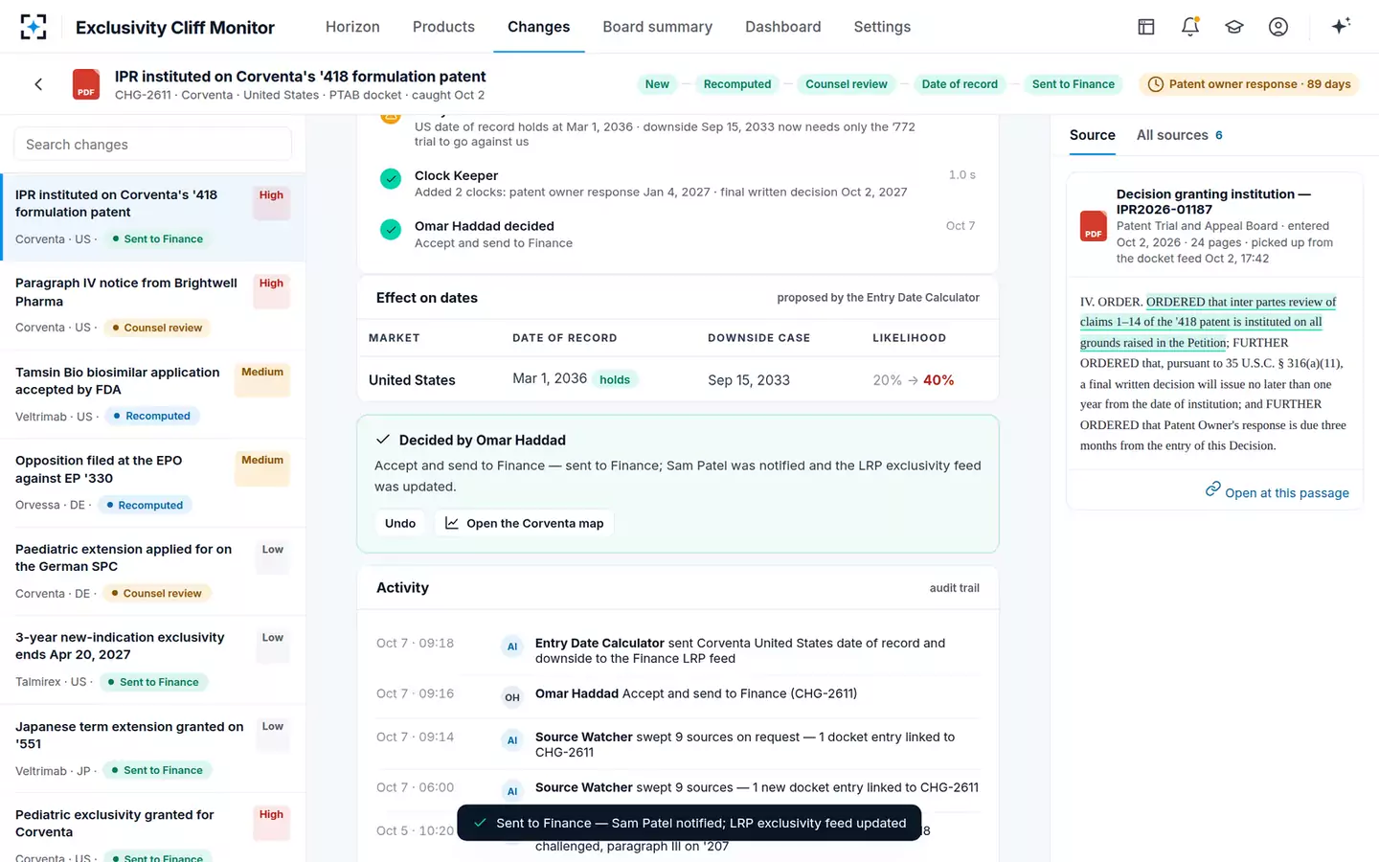Open Opposition filed at the EPO change
The height and width of the screenshot is (862, 1379).
pos(153,484)
